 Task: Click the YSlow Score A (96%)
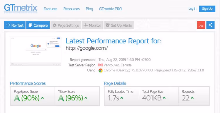pos(71,98)
